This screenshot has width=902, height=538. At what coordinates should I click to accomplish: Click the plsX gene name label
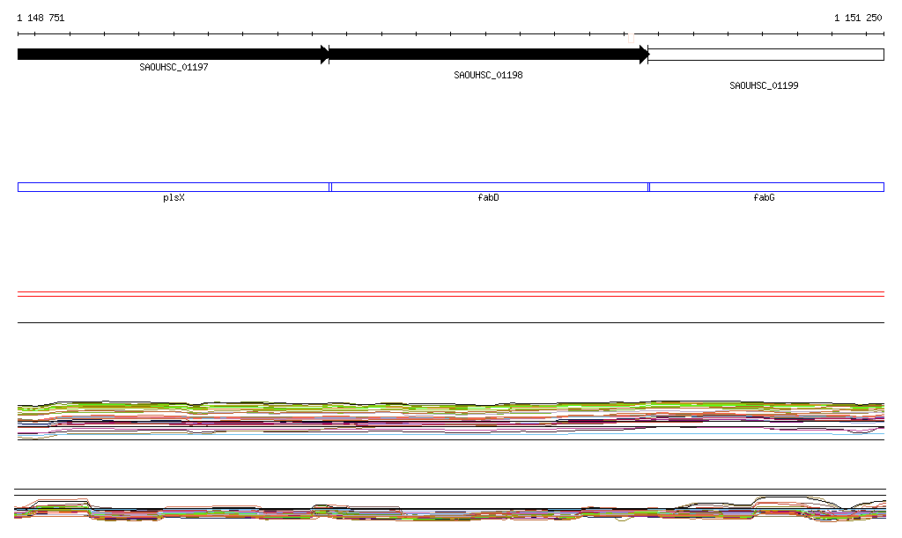pyautogui.click(x=174, y=198)
